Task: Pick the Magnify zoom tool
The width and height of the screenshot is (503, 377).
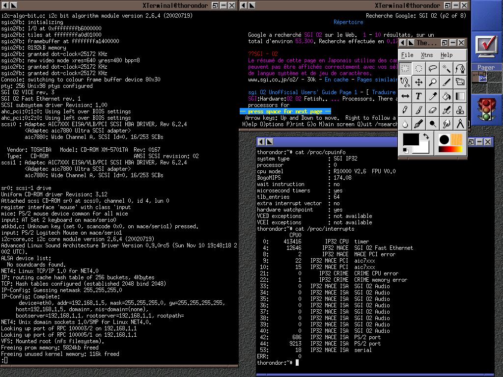Action: pyautogui.click(x=432, y=82)
